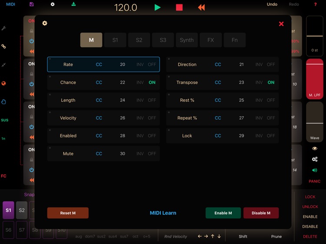Toggle the green speaker icon
This screenshot has height=244, width=326.
(x=315, y=170)
